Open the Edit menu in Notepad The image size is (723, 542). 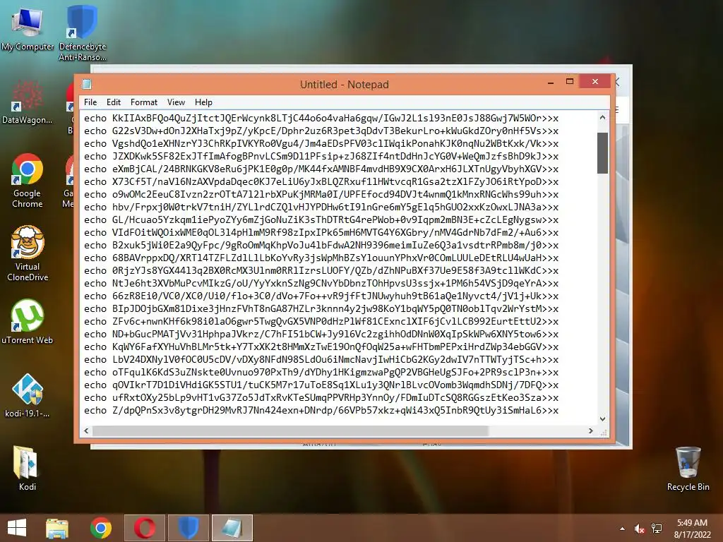click(114, 102)
